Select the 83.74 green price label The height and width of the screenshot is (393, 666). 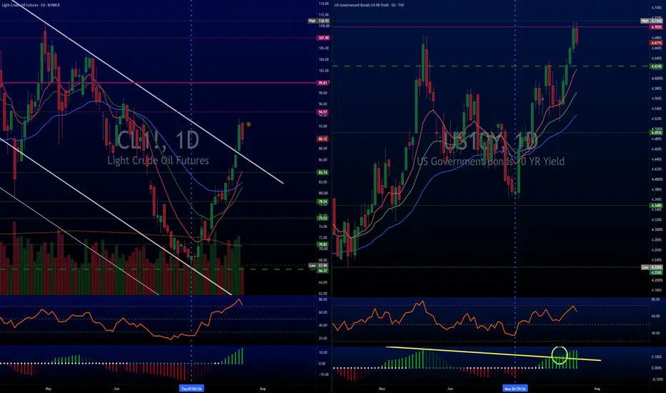click(323, 172)
